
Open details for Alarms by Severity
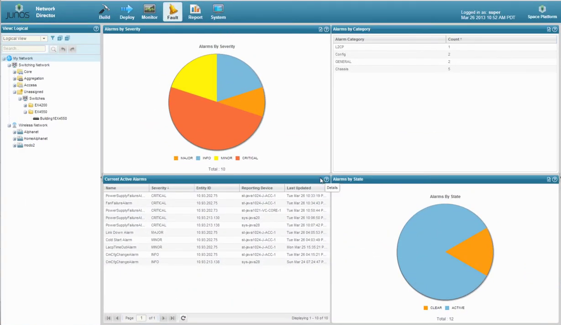[320, 29]
